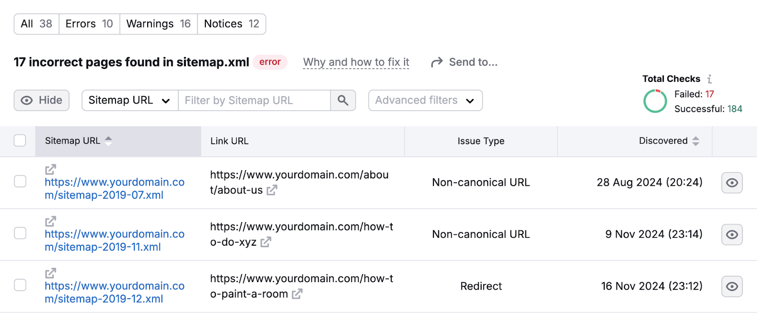Open the Warnings tab
Image resolution: width=757 pixels, height=318 pixels.
(x=158, y=24)
